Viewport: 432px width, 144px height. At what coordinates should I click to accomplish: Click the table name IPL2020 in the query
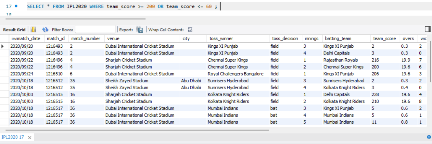click(x=77, y=6)
